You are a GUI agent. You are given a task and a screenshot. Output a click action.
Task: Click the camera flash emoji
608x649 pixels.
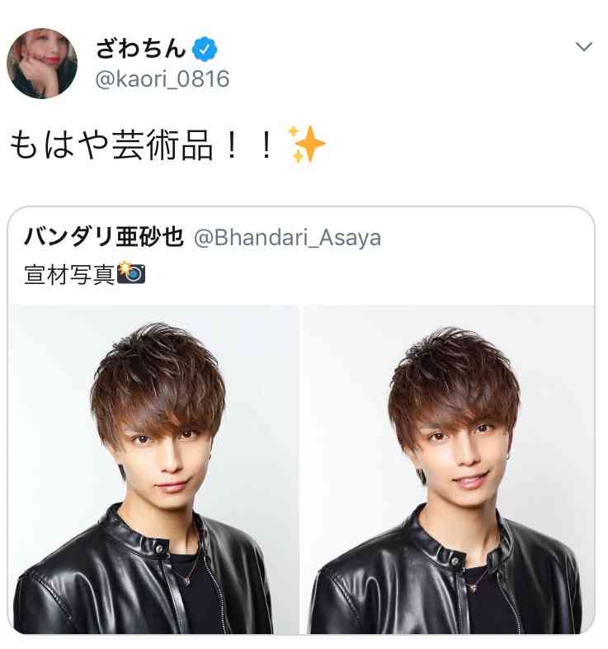(131, 272)
